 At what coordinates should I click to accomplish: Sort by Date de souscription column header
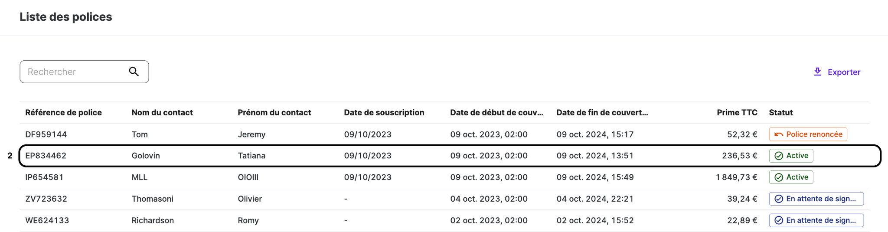click(x=384, y=112)
